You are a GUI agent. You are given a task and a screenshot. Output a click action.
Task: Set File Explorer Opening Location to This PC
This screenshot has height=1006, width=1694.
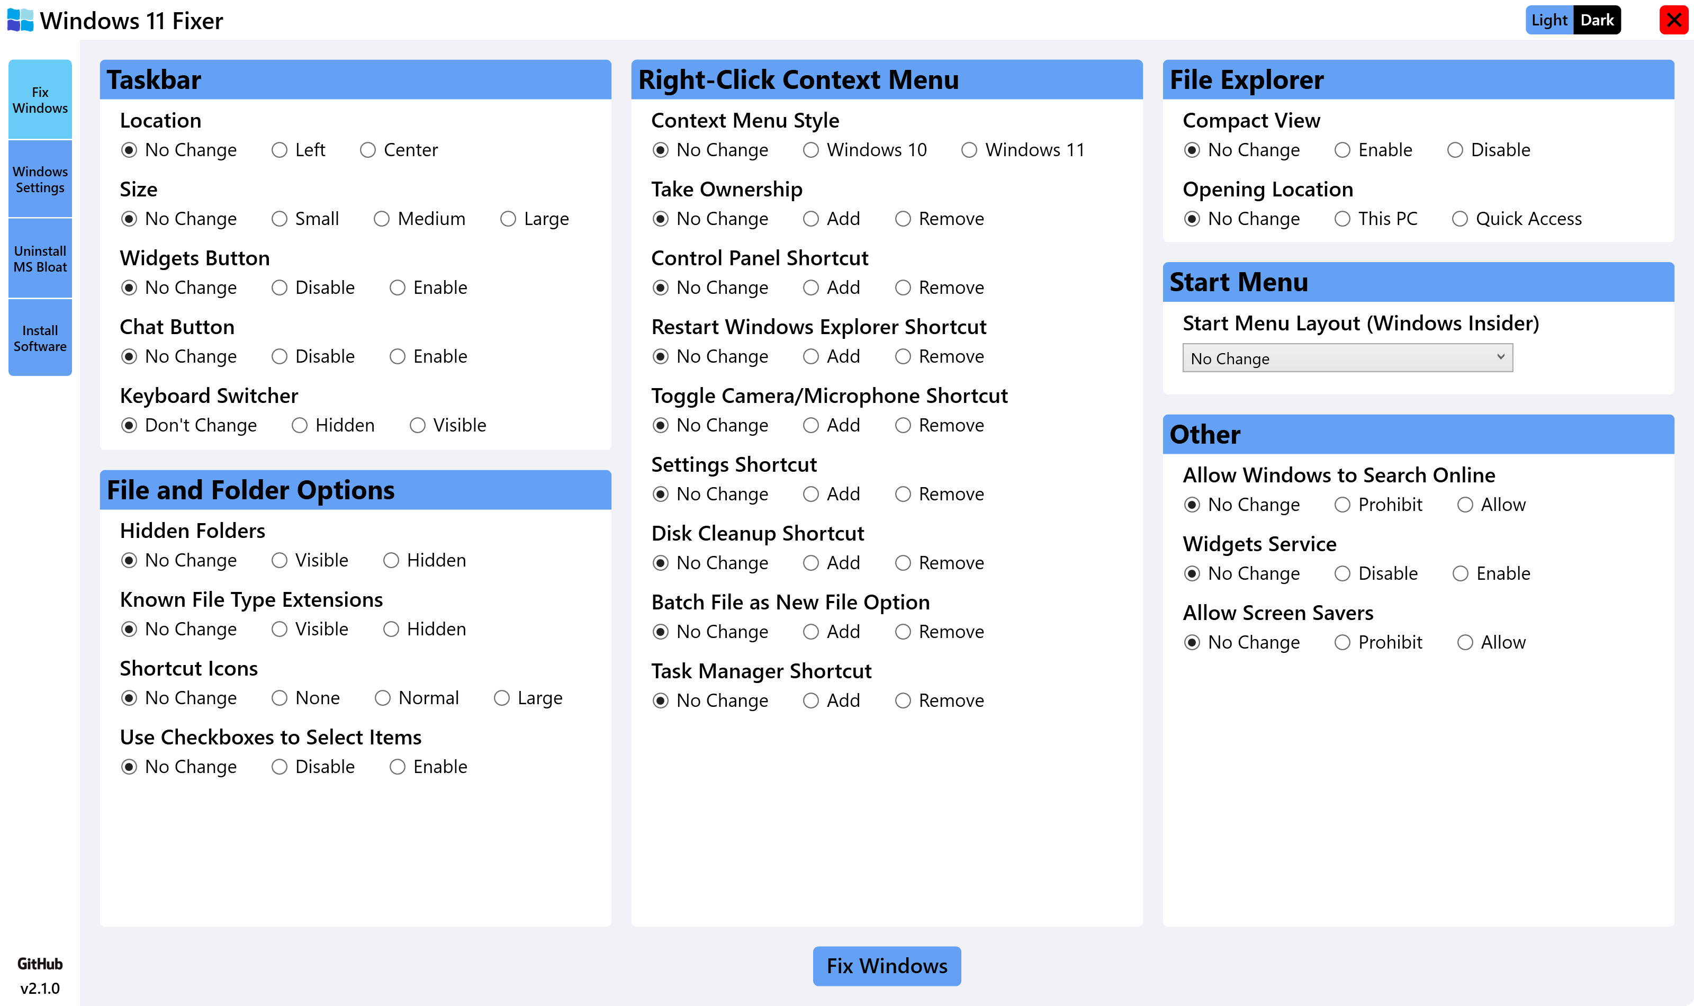tap(1342, 218)
